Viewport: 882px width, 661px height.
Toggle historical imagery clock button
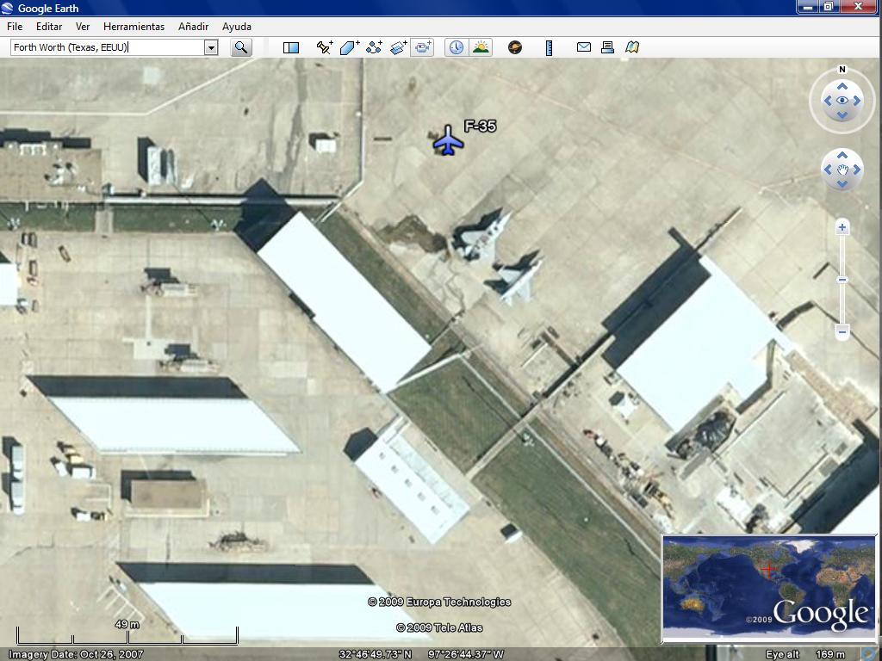pyautogui.click(x=456, y=47)
